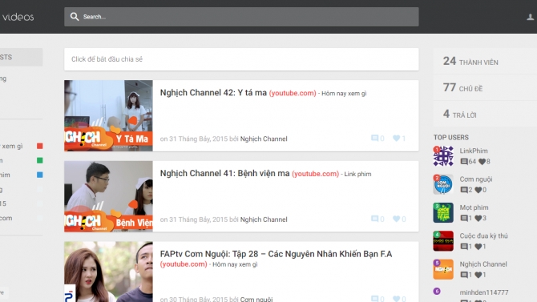Click the 'Click để bắt đầu chia sẻ' box

pyautogui.click(x=241, y=59)
